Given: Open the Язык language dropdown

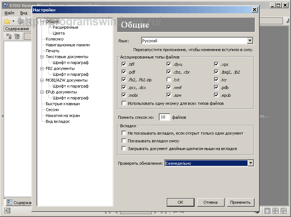Looking at the screenshot, I should 250,40.
